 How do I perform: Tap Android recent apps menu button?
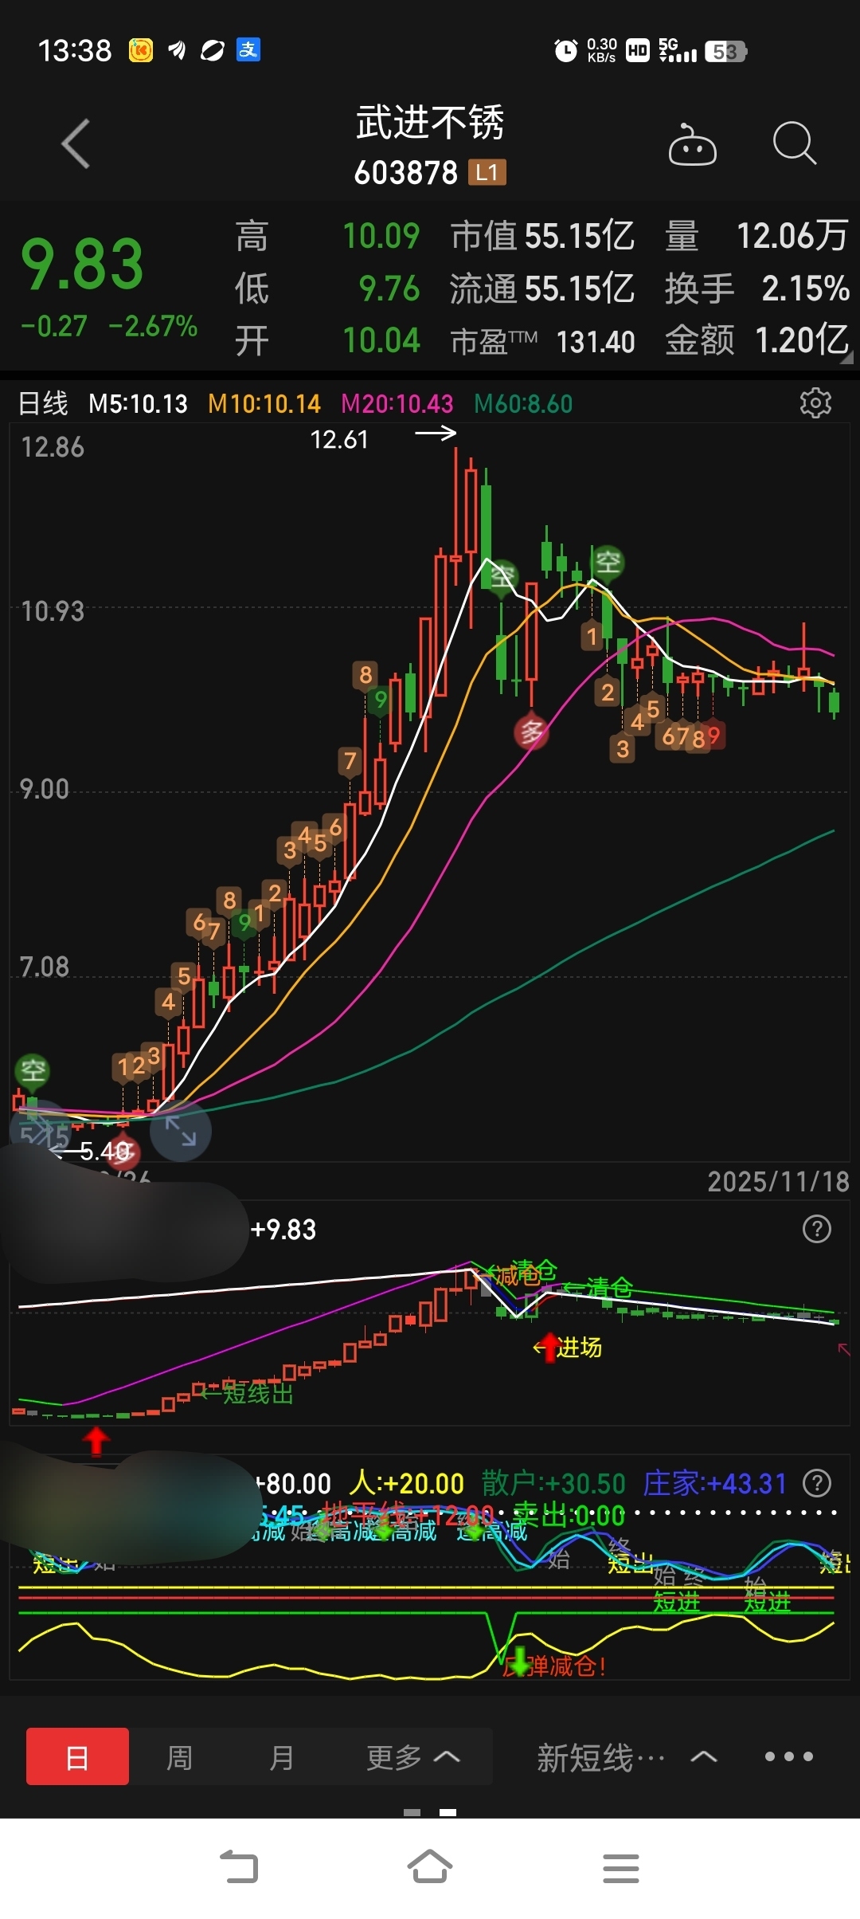pos(621,1868)
